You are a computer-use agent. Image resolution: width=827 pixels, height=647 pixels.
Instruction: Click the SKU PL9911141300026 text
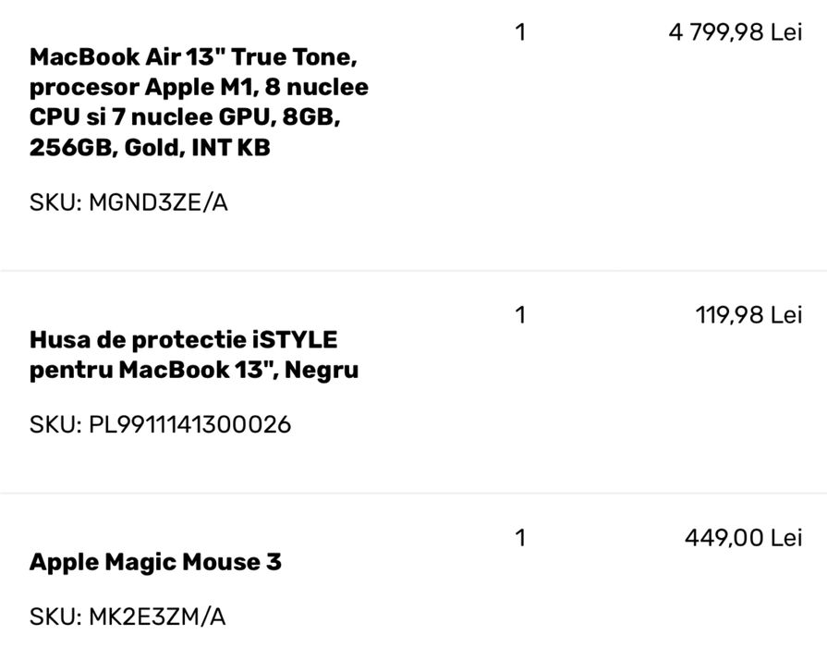click(x=160, y=424)
